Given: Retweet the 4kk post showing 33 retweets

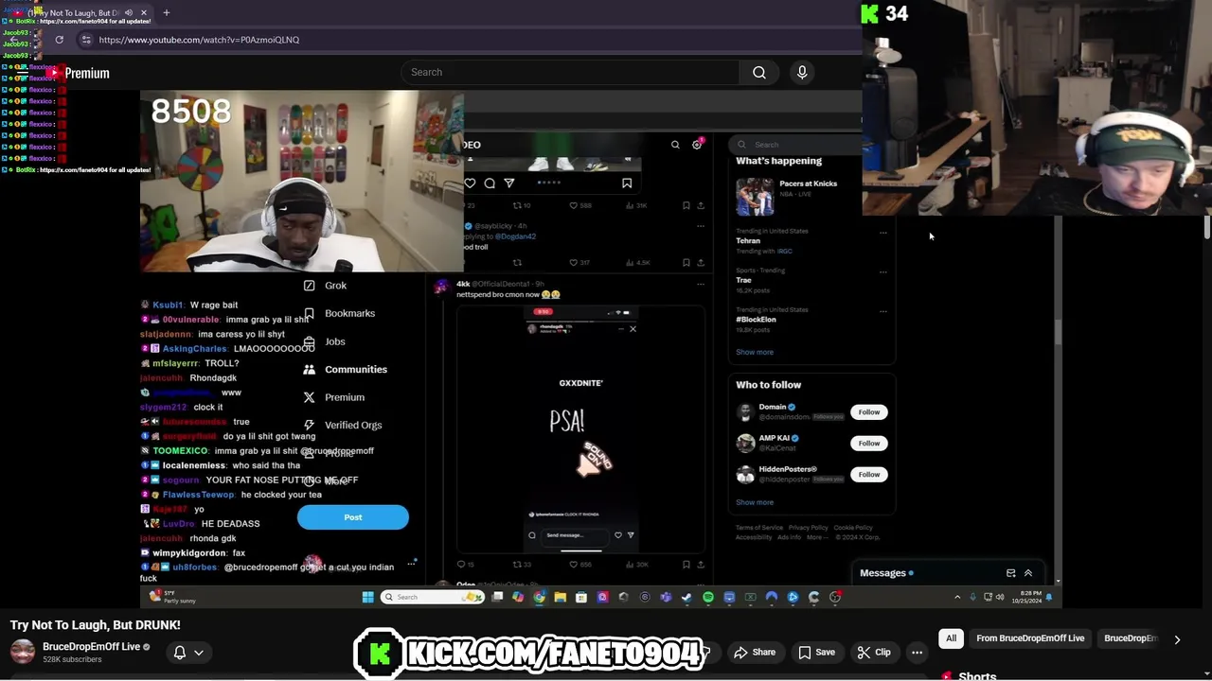Looking at the screenshot, I should coord(521,565).
